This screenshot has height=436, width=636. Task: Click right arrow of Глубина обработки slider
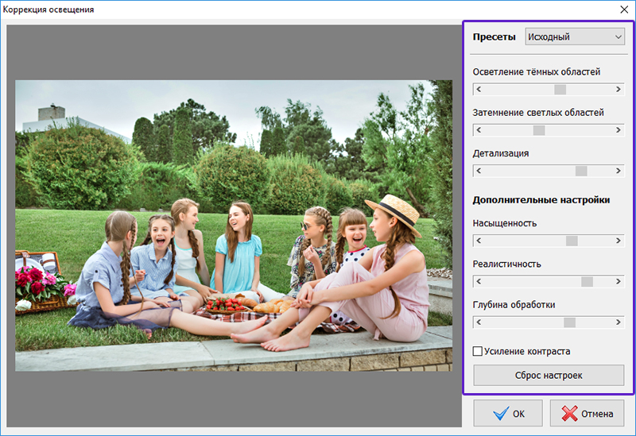(619, 322)
